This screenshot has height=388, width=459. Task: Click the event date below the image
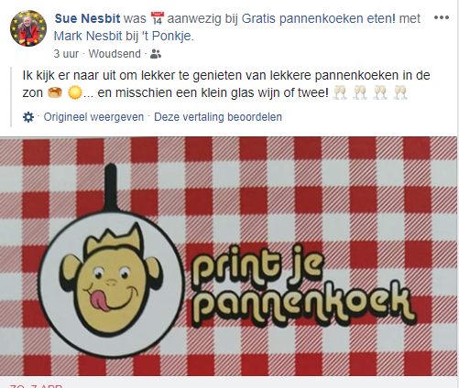pyautogui.click(x=36, y=386)
